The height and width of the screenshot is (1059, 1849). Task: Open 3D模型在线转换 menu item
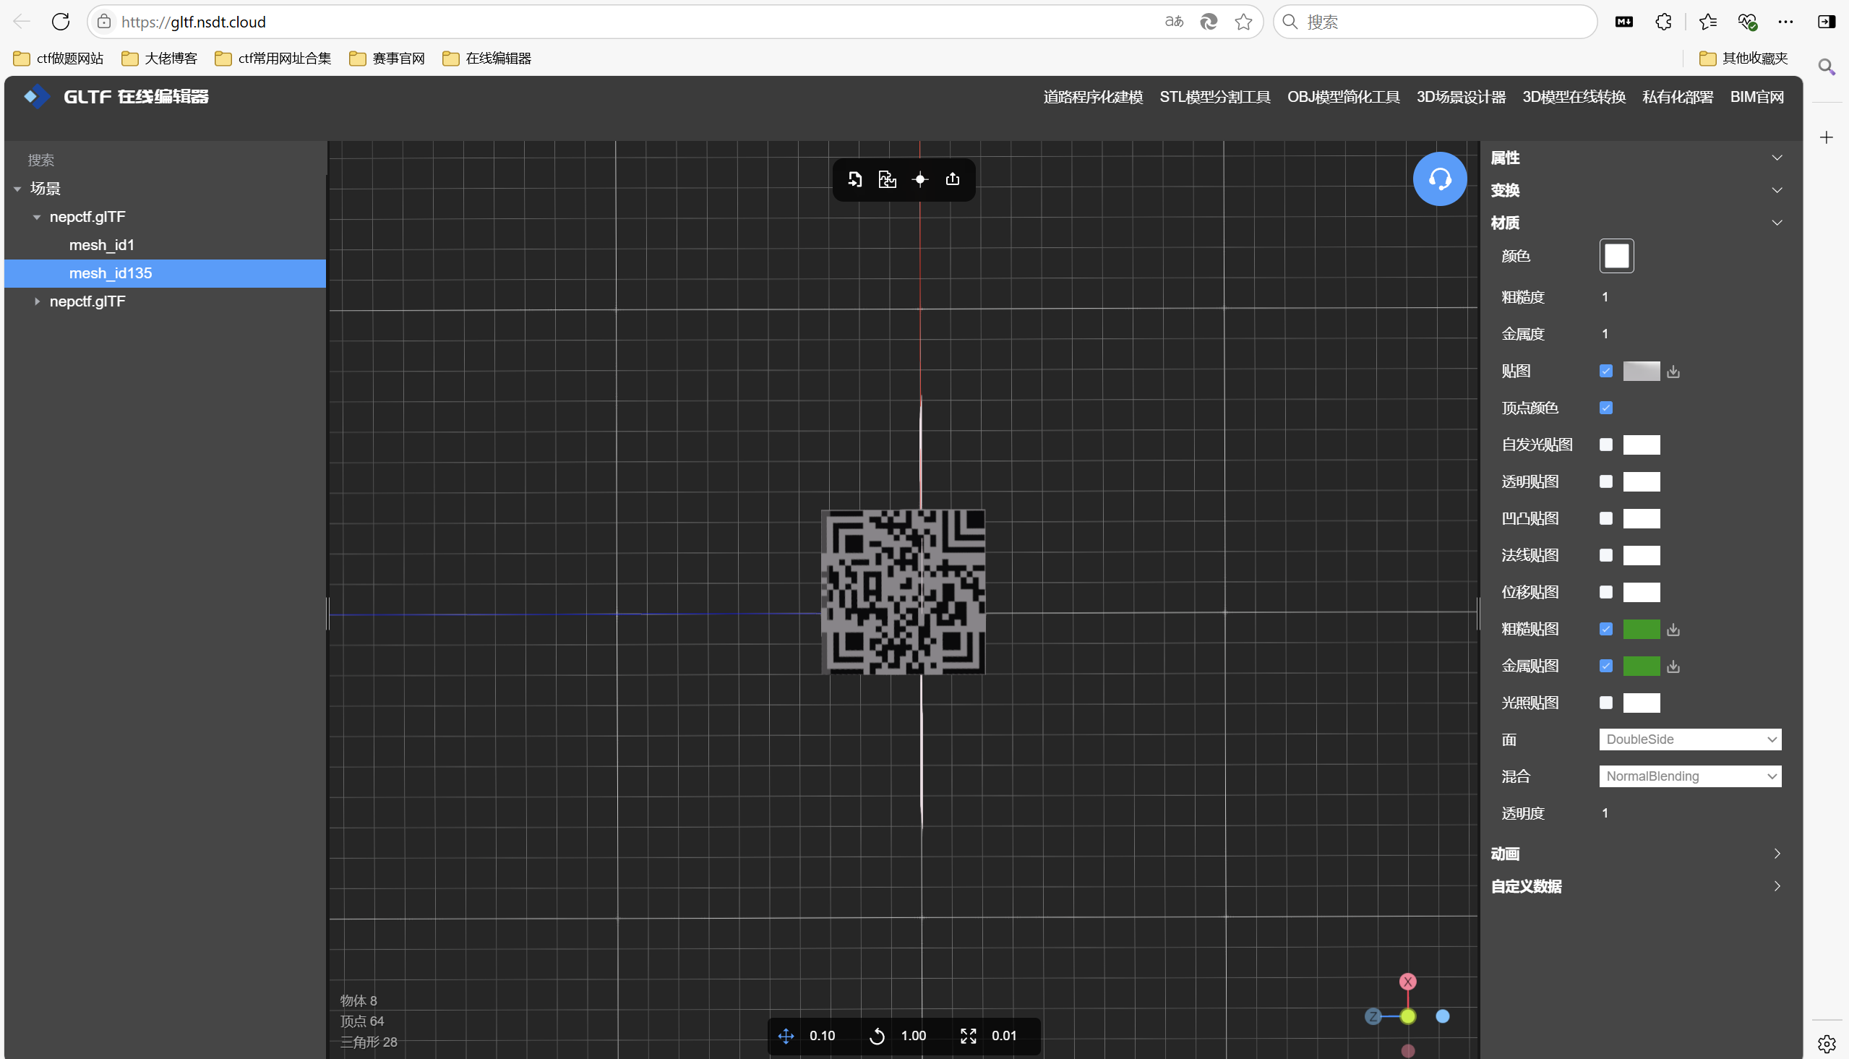pos(1574,97)
